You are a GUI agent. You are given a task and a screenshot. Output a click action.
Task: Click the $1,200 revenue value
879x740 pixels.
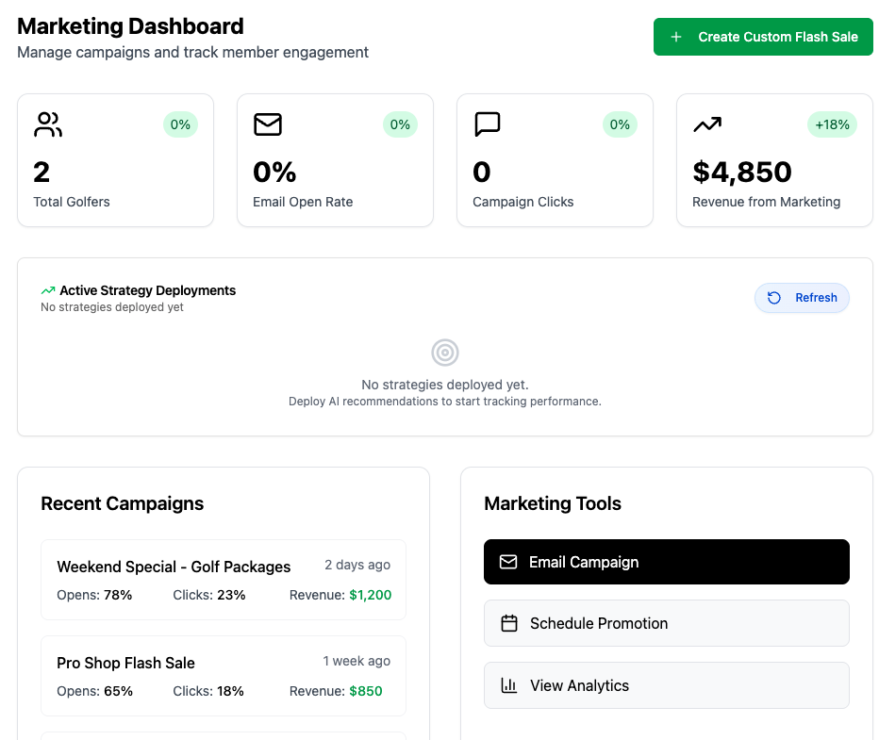point(372,595)
